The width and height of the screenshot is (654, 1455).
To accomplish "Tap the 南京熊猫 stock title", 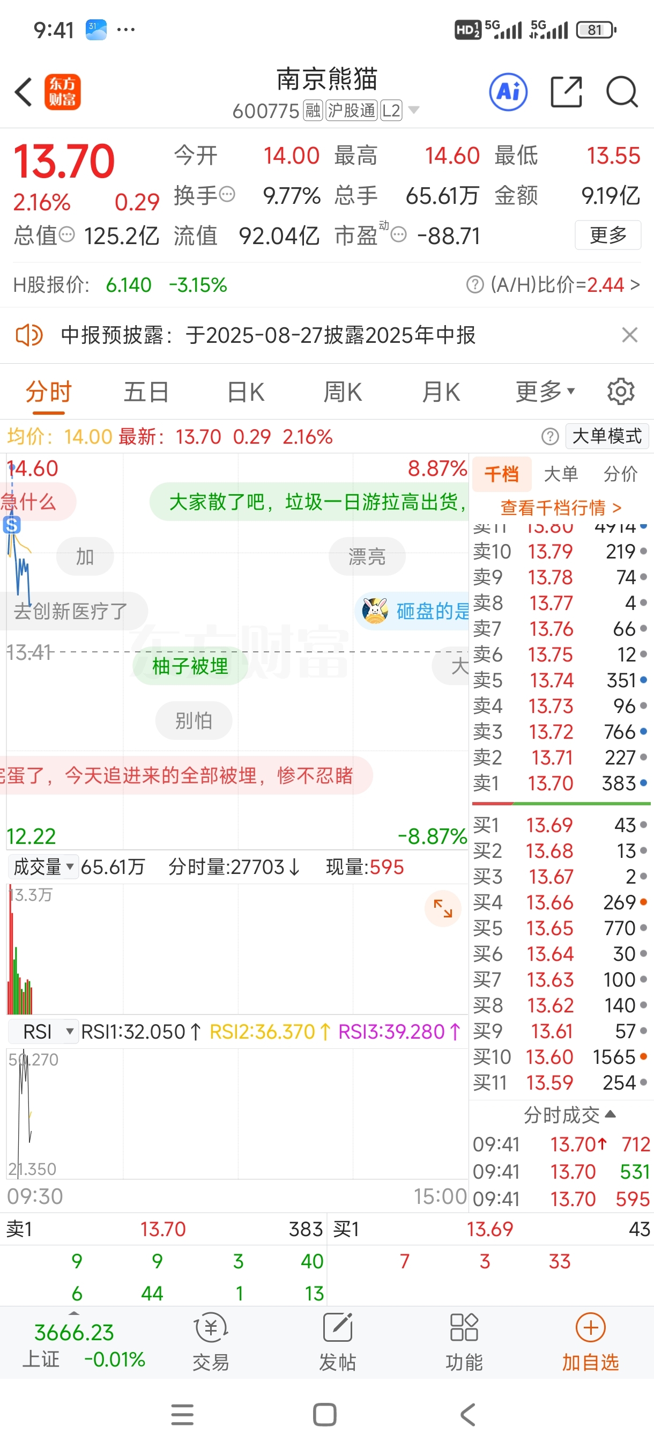I will tap(326, 79).
